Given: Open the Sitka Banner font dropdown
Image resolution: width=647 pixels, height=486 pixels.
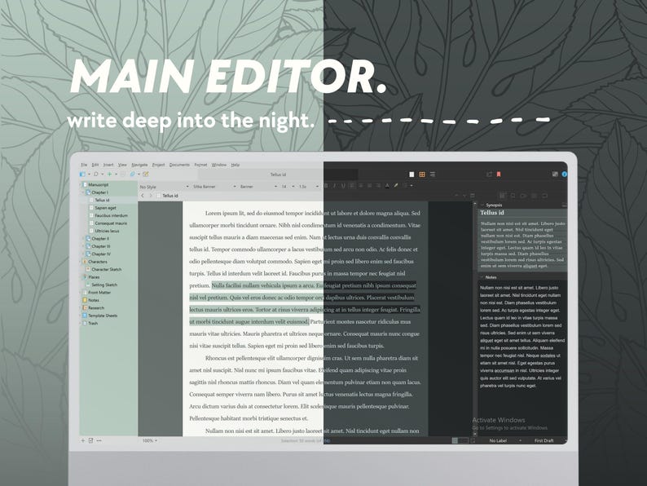Looking at the screenshot, I should (x=214, y=187).
